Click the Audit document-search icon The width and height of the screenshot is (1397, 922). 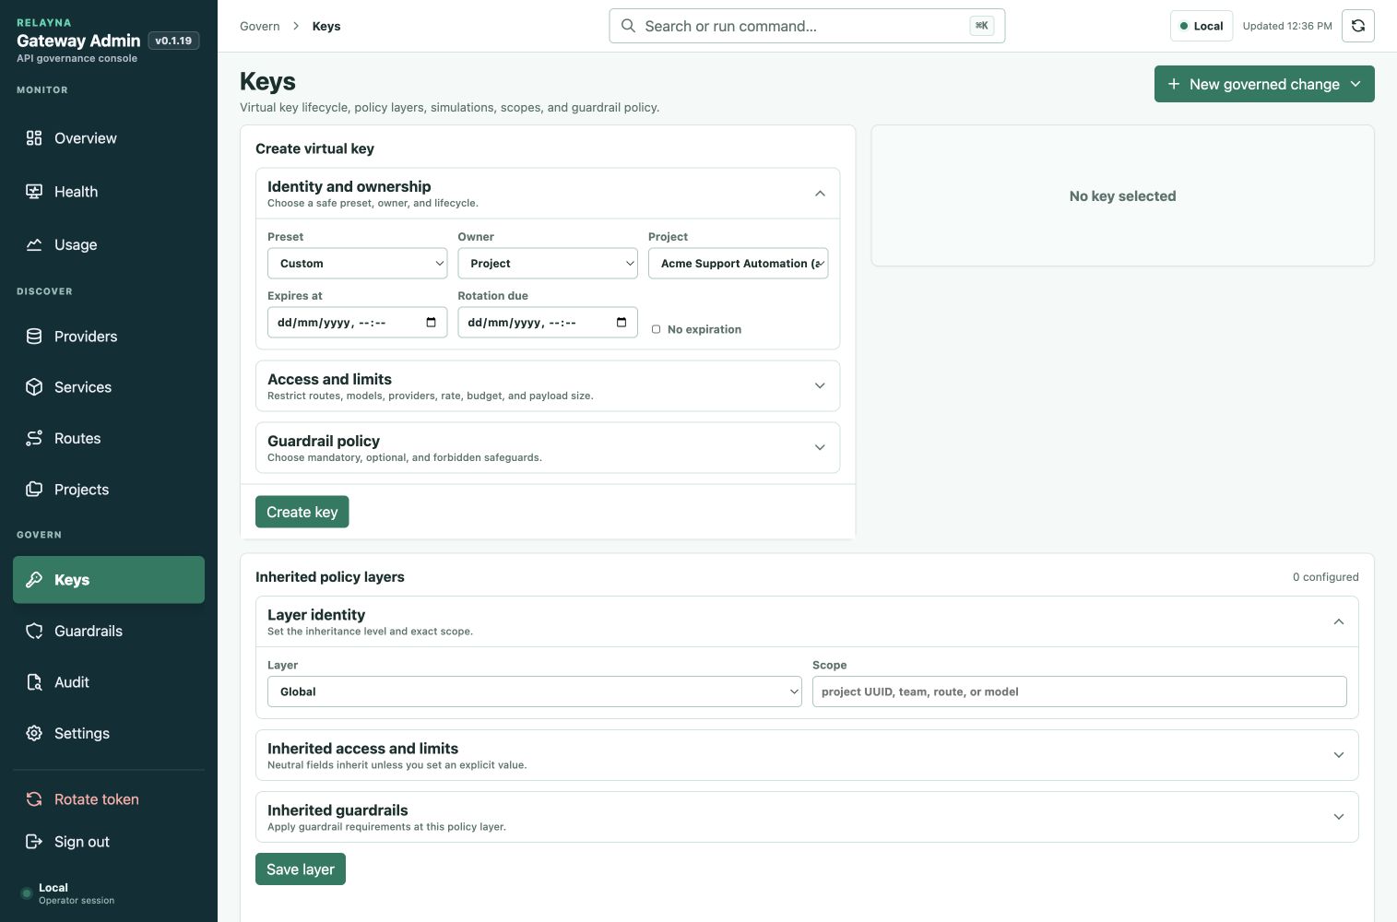tap(34, 682)
